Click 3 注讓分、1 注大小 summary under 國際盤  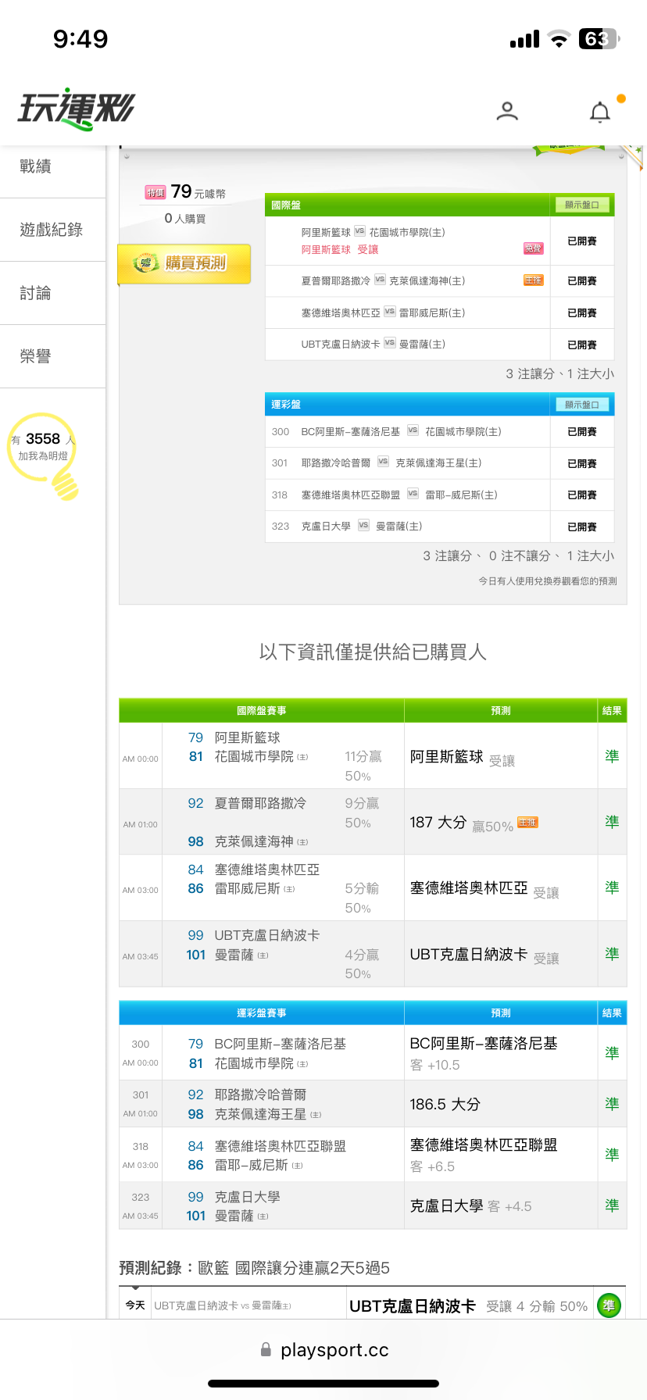coord(559,374)
